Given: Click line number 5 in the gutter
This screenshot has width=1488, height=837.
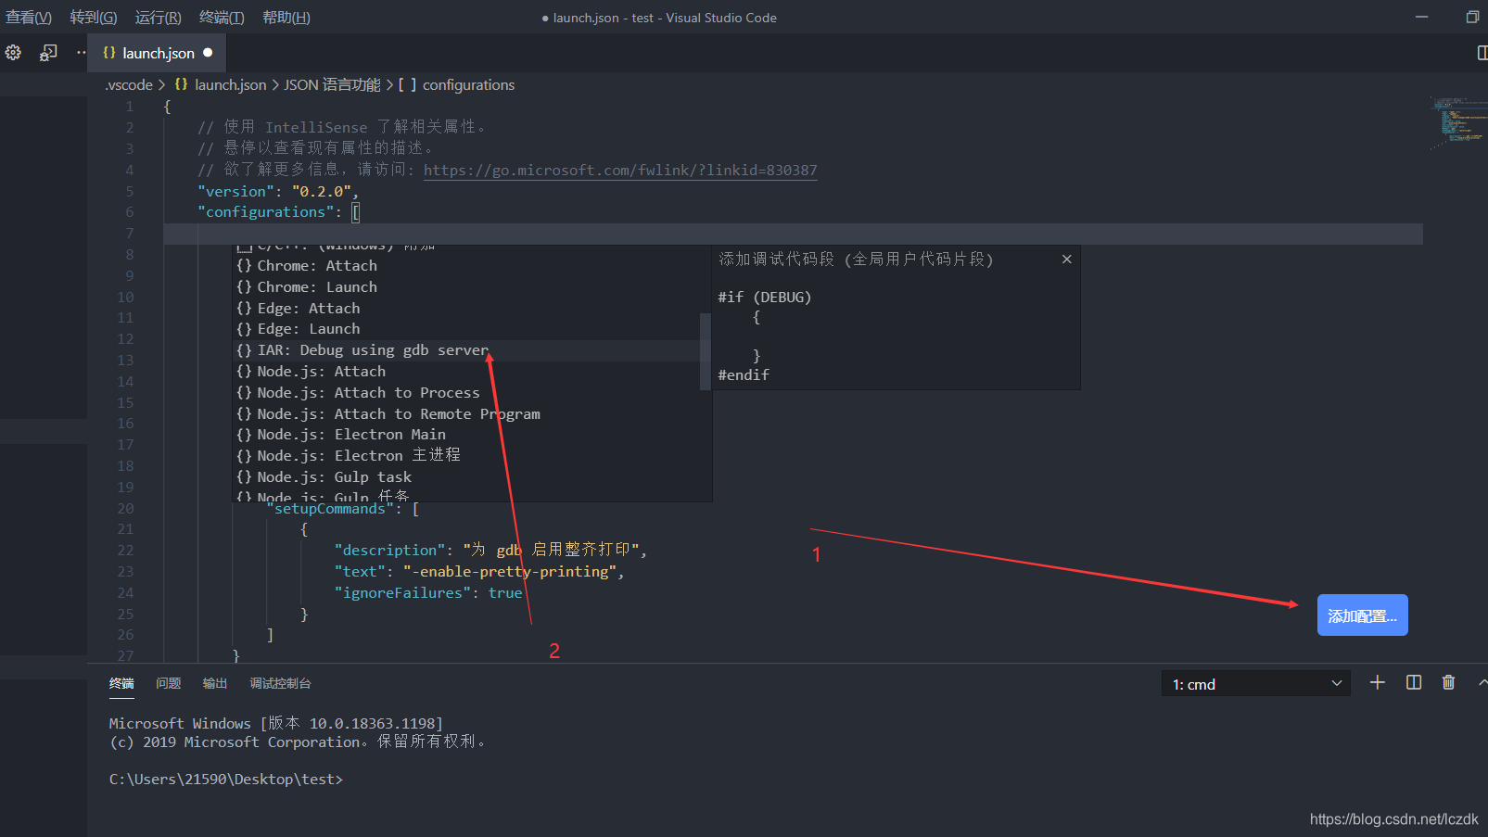Looking at the screenshot, I should pos(130,191).
